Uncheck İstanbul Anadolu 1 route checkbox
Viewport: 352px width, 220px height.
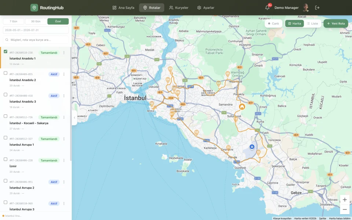5,52
